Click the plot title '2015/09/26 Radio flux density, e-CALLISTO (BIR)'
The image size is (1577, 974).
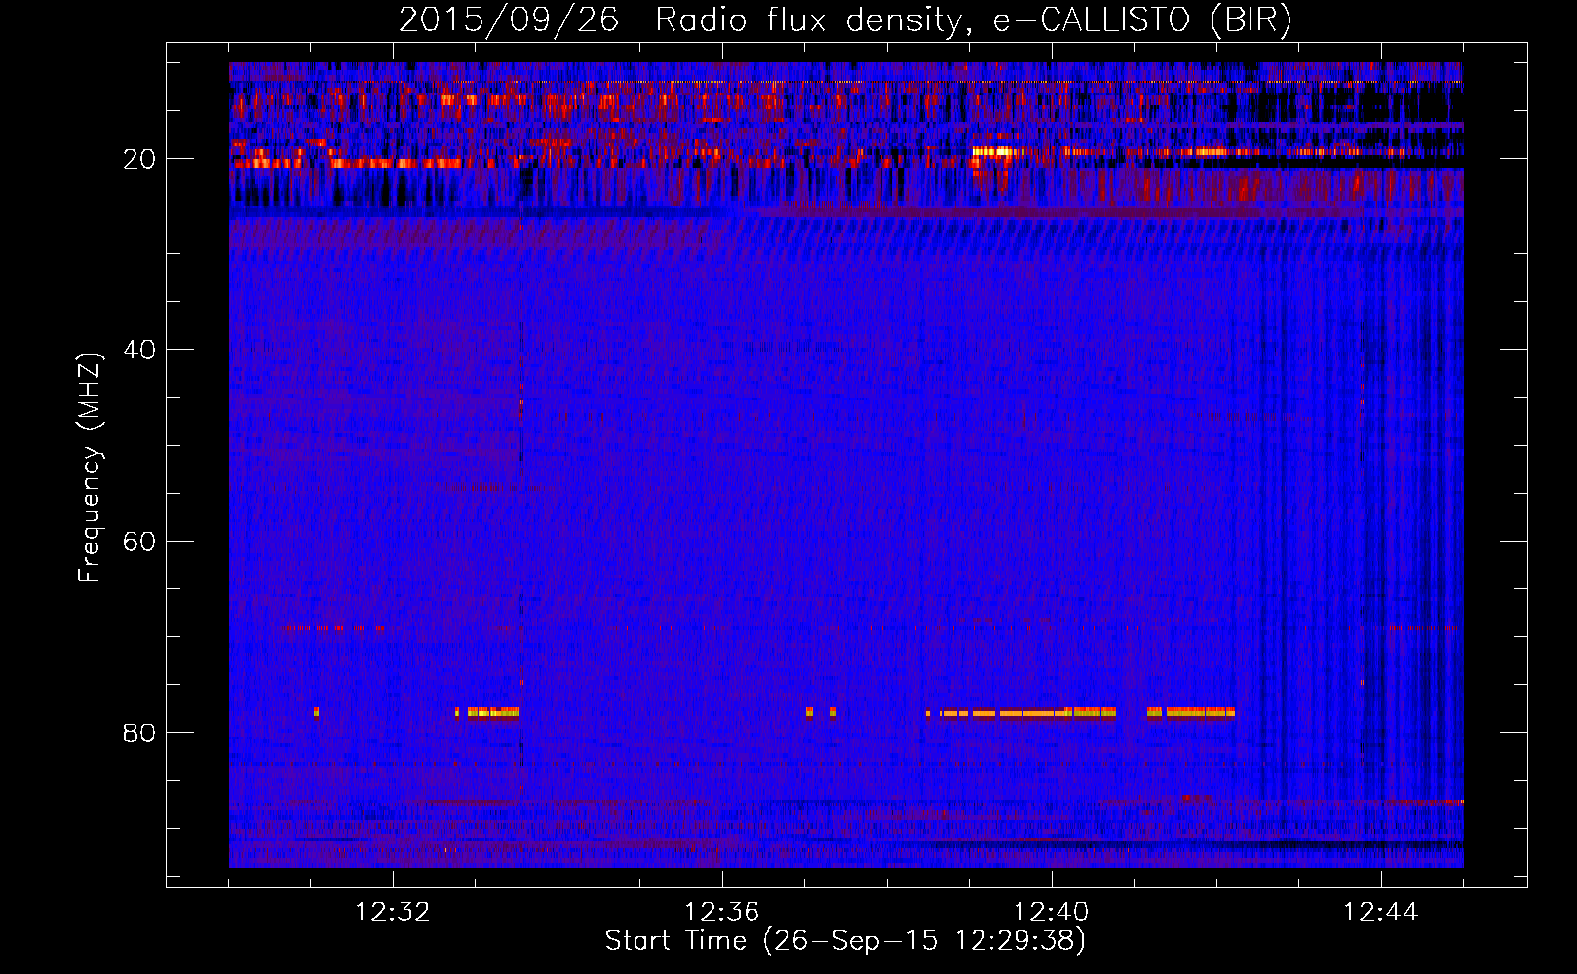[x=845, y=19]
